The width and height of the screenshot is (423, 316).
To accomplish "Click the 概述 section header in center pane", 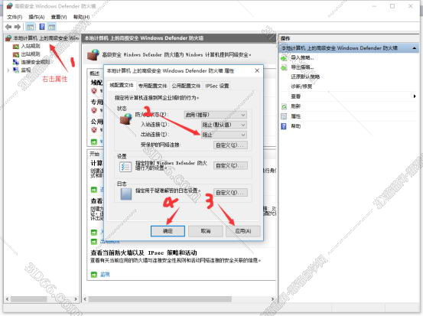I will 94,73.
